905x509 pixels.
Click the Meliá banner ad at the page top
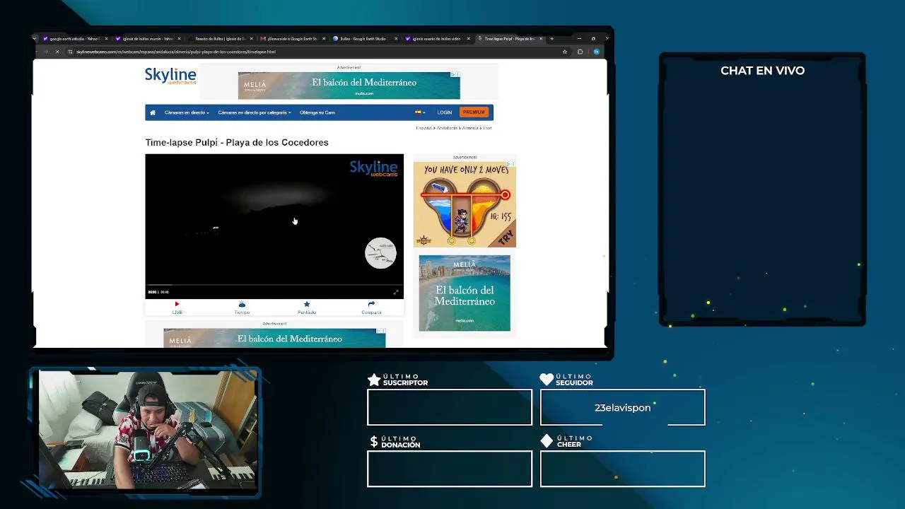(349, 86)
